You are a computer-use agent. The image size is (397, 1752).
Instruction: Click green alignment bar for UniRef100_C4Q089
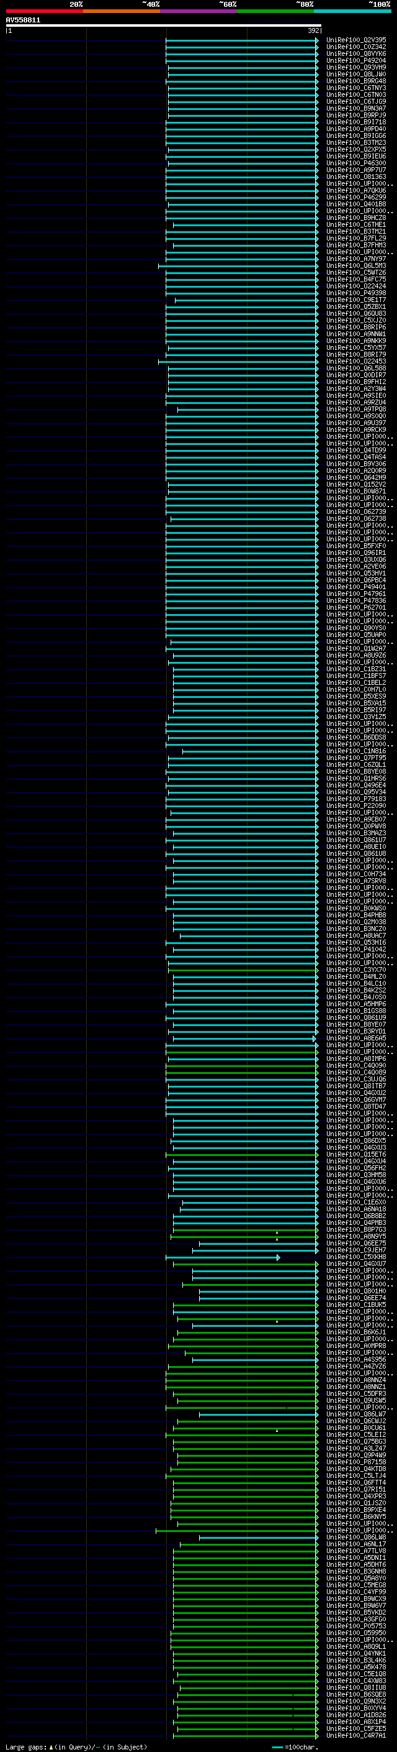click(x=241, y=1073)
